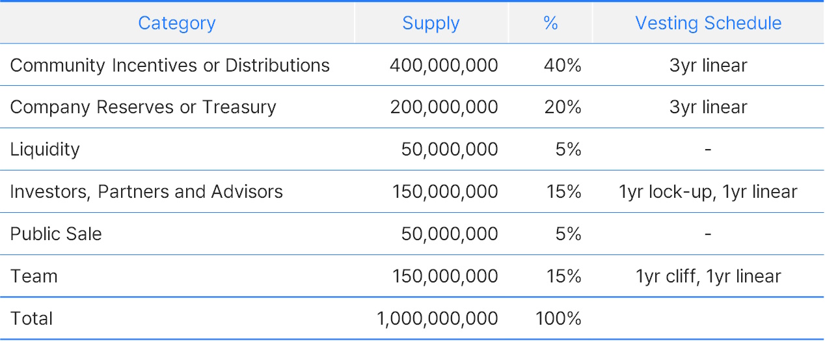Image resolution: width=825 pixels, height=341 pixels.
Task: Click the 20% percentage cell
Action: (x=562, y=107)
